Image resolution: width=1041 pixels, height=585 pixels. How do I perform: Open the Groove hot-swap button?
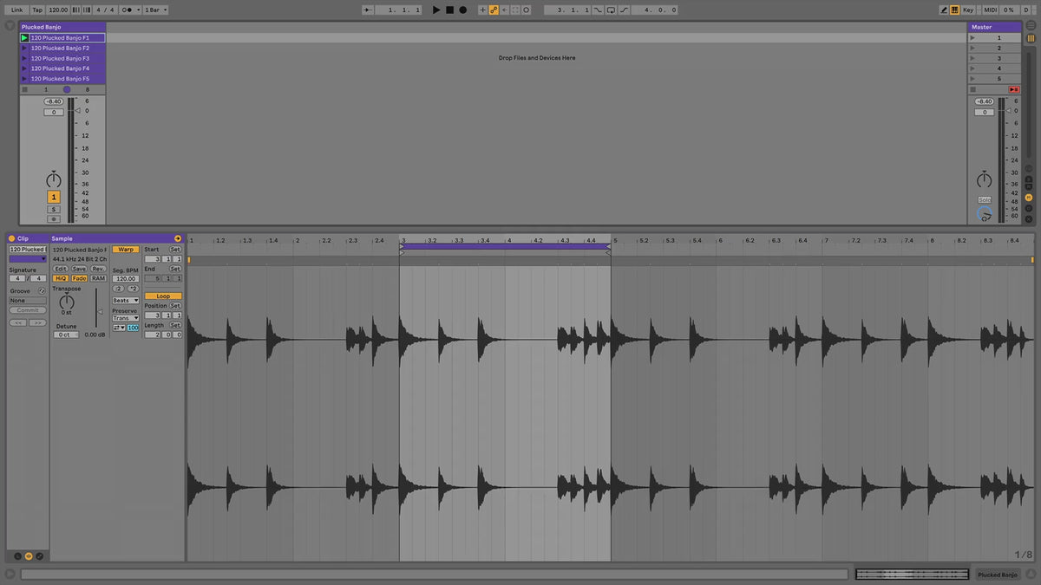[x=42, y=291]
